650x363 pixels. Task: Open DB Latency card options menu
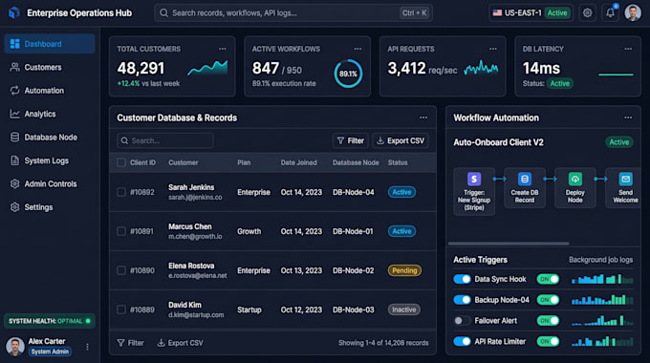point(628,49)
